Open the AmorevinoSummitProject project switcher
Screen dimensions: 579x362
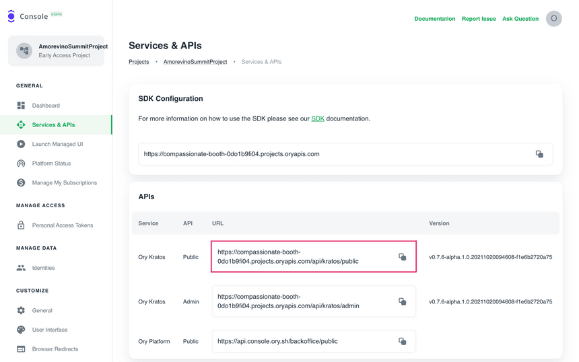coord(56,51)
